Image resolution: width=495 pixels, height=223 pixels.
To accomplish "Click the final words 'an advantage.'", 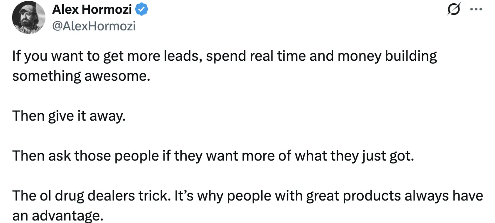I will click(x=58, y=216).
